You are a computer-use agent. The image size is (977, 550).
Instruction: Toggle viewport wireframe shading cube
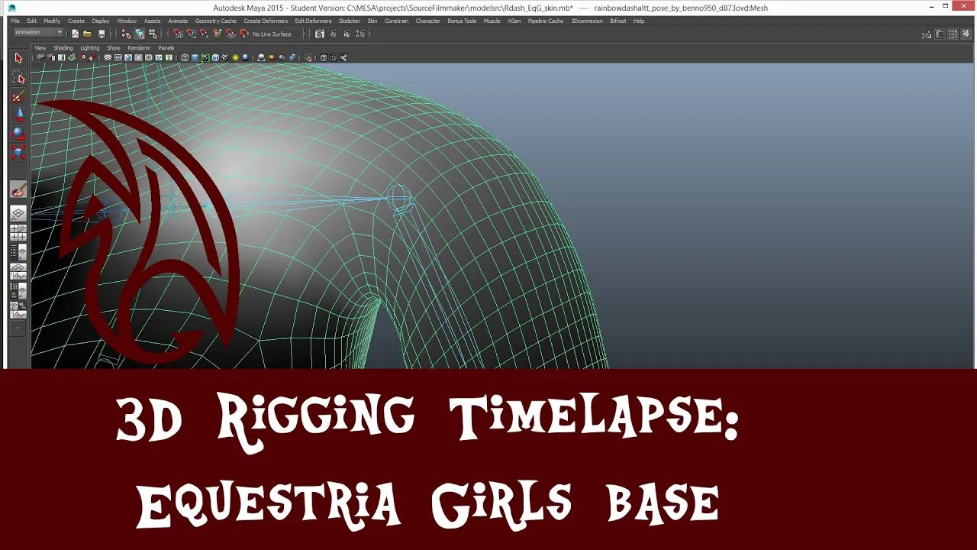pos(185,57)
